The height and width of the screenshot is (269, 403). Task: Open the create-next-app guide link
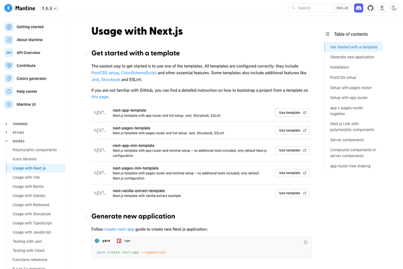119,229
